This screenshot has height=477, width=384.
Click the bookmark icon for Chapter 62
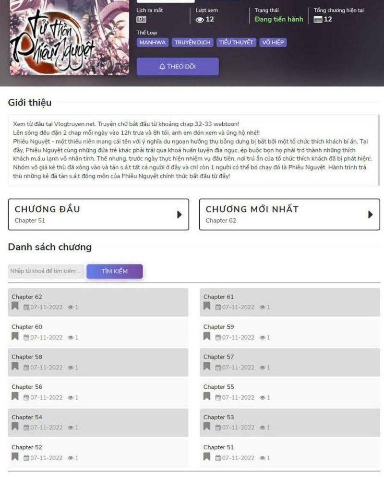coord(15,306)
